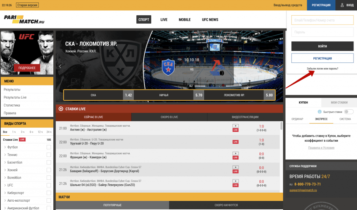Switch to СКОРО В LIVE tab

pos(169,117)
